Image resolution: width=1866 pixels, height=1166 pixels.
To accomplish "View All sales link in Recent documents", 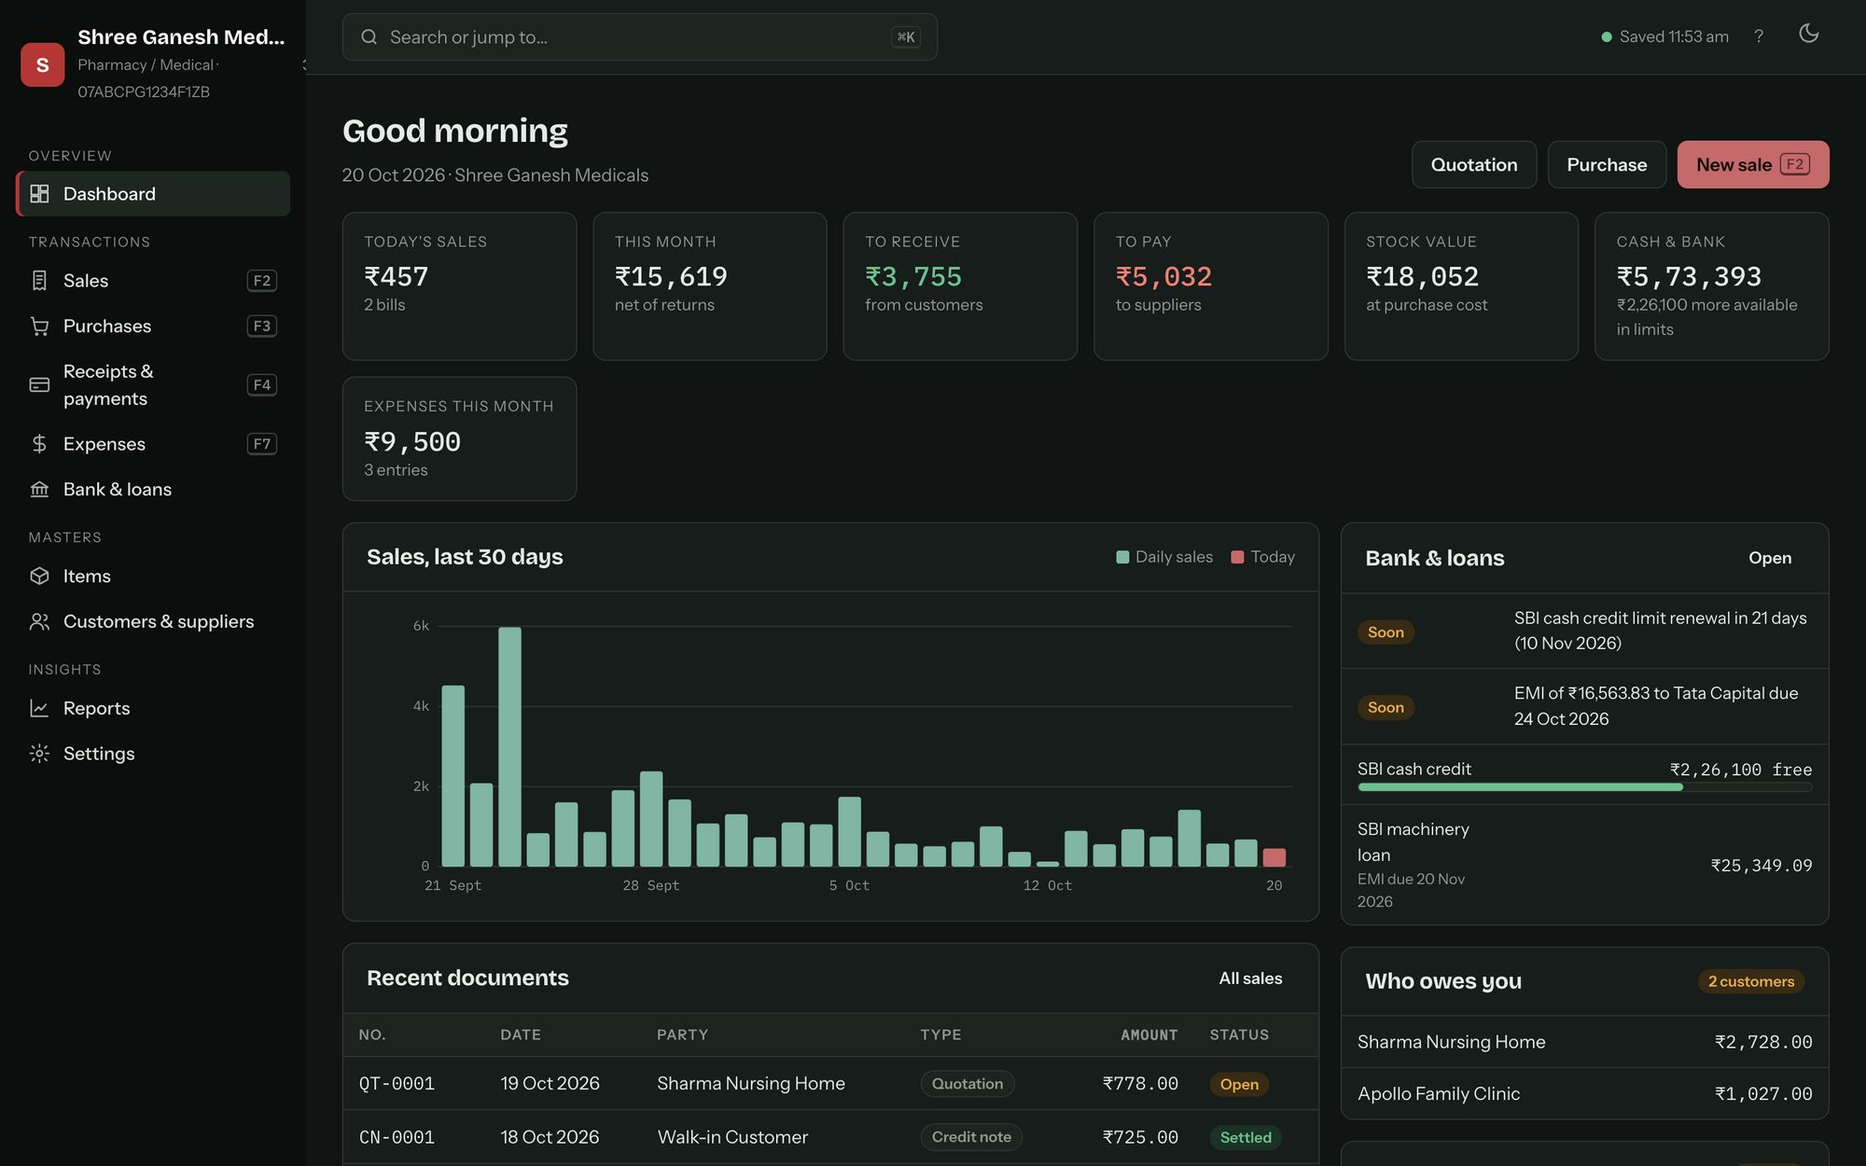I will pyautogui.click(x=1250, y=979).
